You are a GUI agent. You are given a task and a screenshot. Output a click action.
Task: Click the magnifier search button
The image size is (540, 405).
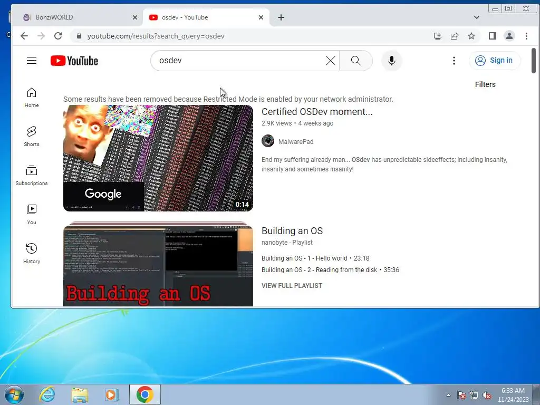[356, 61]
